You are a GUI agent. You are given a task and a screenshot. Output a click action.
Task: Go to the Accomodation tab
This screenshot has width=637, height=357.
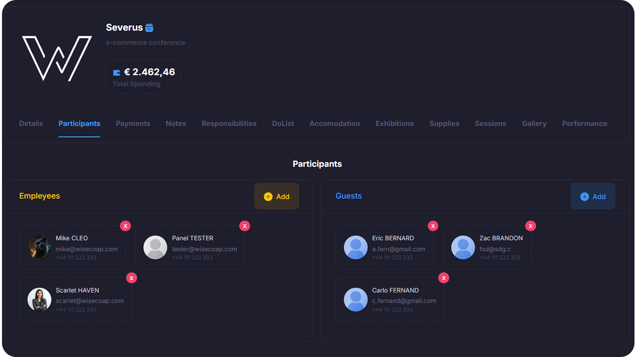coord(334,124)
